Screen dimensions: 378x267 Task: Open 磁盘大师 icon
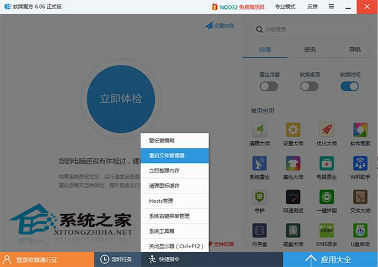pyautogui.click(x=293, y=230)
